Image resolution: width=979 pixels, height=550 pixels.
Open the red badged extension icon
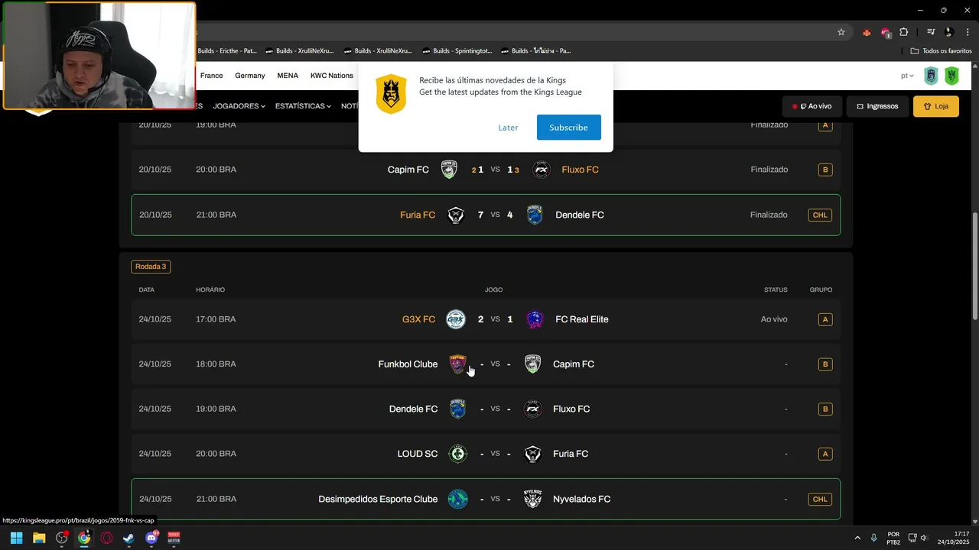pyautogui.click(x=886, y=32)
